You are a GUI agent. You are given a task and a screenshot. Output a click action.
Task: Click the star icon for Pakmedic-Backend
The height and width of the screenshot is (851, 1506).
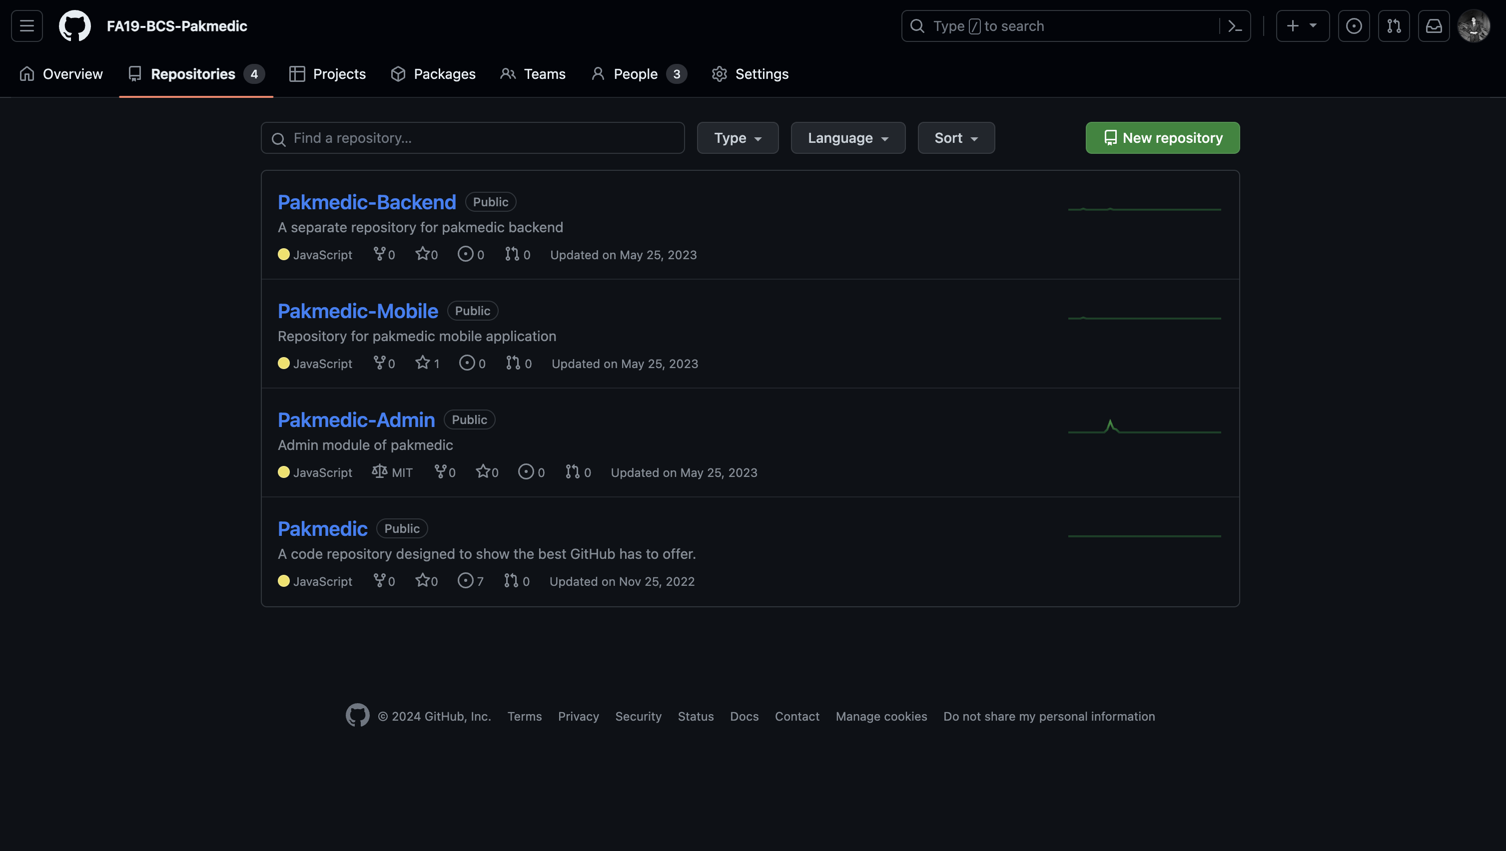(x=422, y=254)
